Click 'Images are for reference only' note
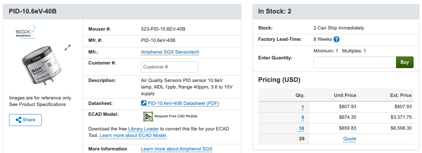 (40, 98)
